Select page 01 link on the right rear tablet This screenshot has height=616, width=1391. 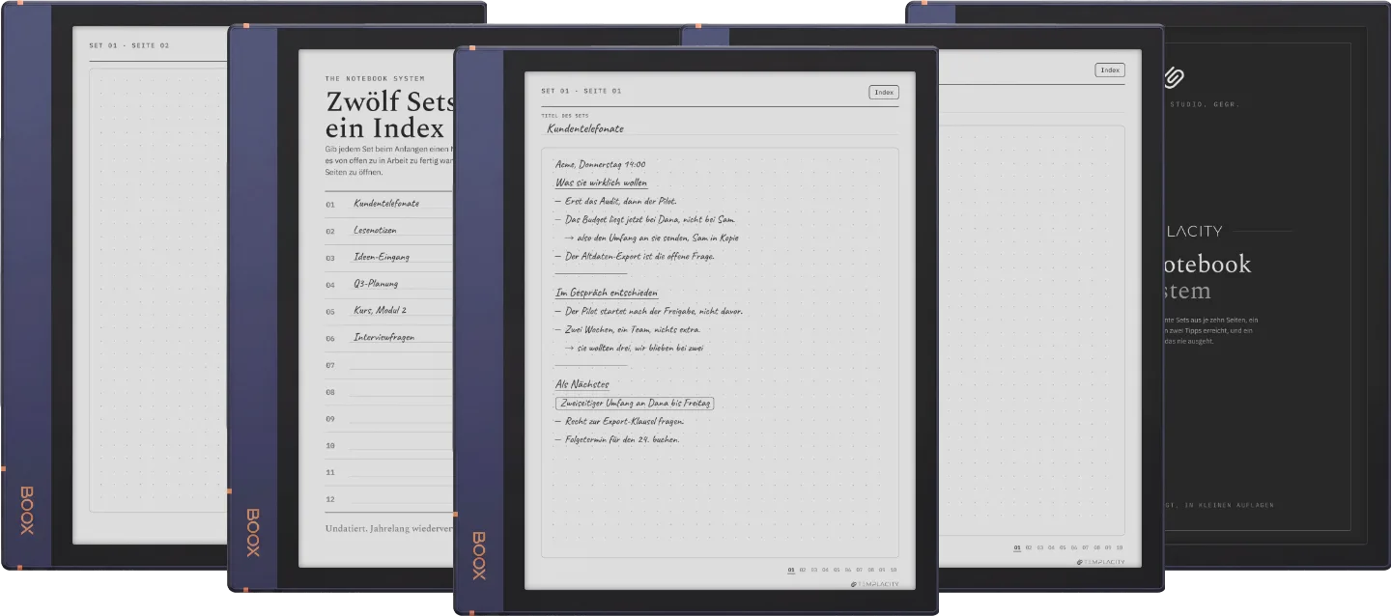point(1017,547)
